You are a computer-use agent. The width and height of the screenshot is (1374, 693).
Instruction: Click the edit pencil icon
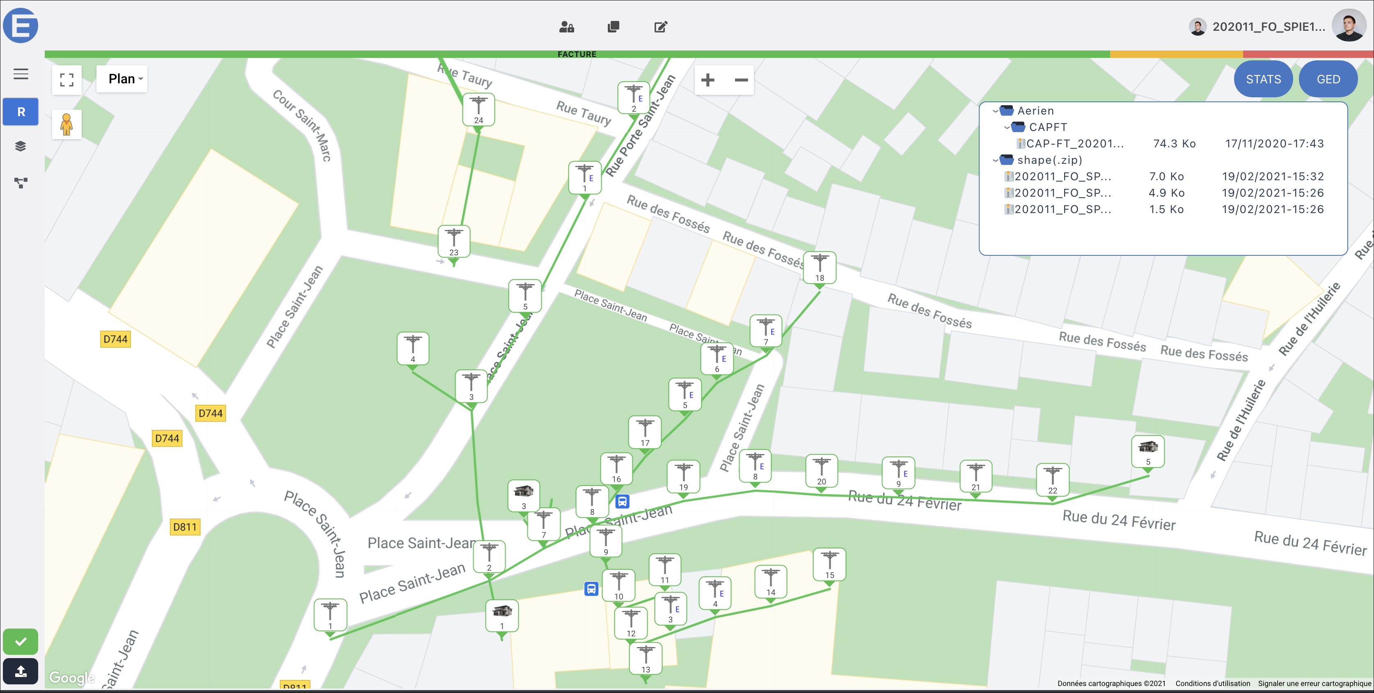(x=660, y=27)
